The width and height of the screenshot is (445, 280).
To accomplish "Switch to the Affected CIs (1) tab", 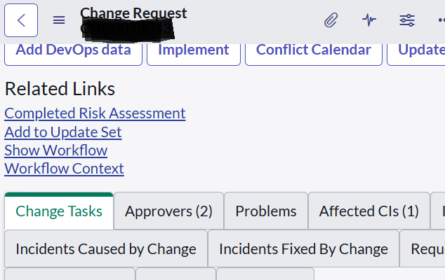I will [368, 211].
